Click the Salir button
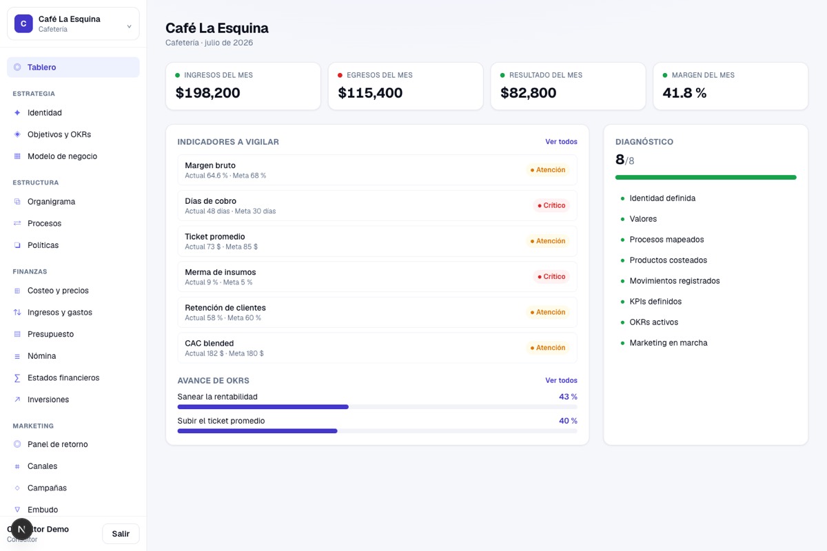The width and height of the screenshot is (827, 551). click(x=121, y=534)
